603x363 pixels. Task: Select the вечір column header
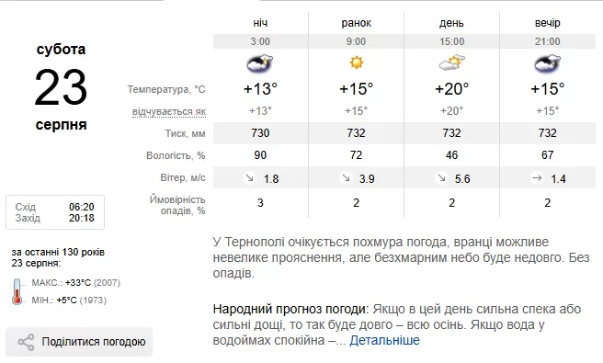point(547,23)
